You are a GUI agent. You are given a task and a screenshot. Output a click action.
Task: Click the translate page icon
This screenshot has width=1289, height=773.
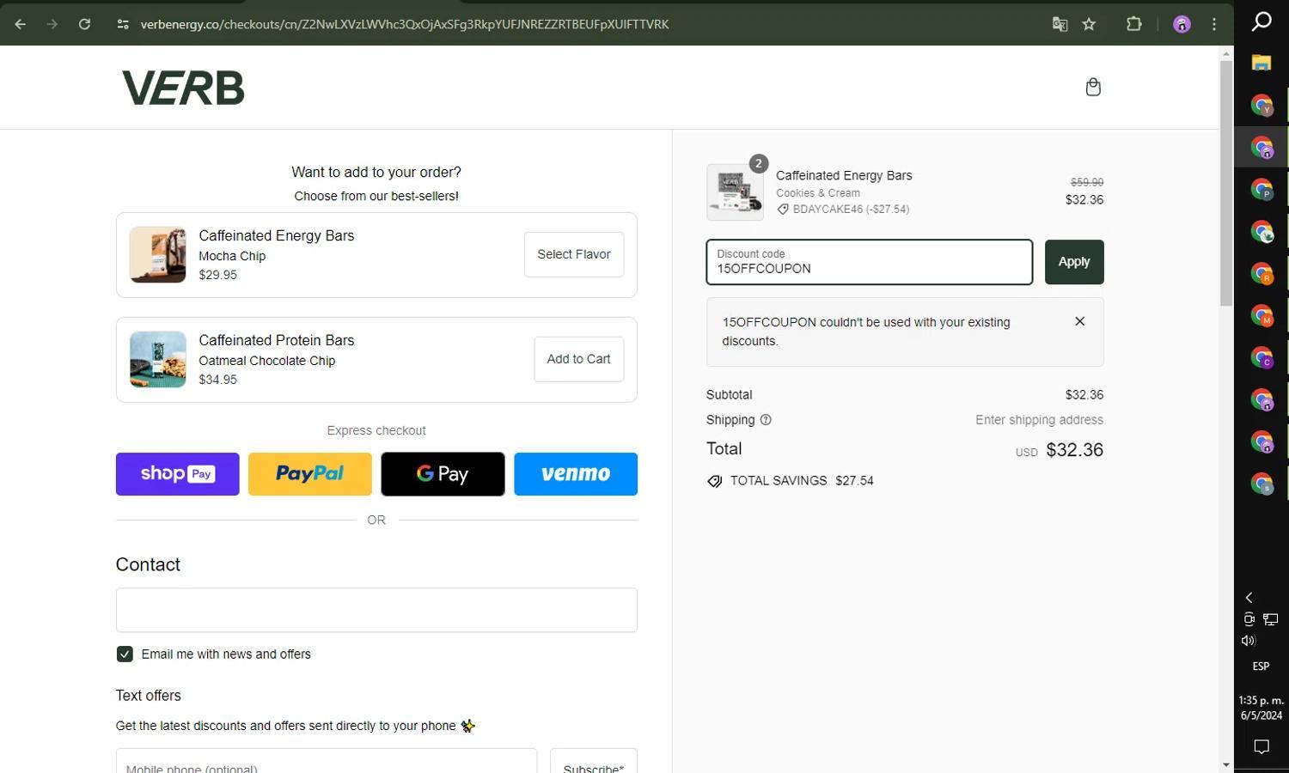1060,24
